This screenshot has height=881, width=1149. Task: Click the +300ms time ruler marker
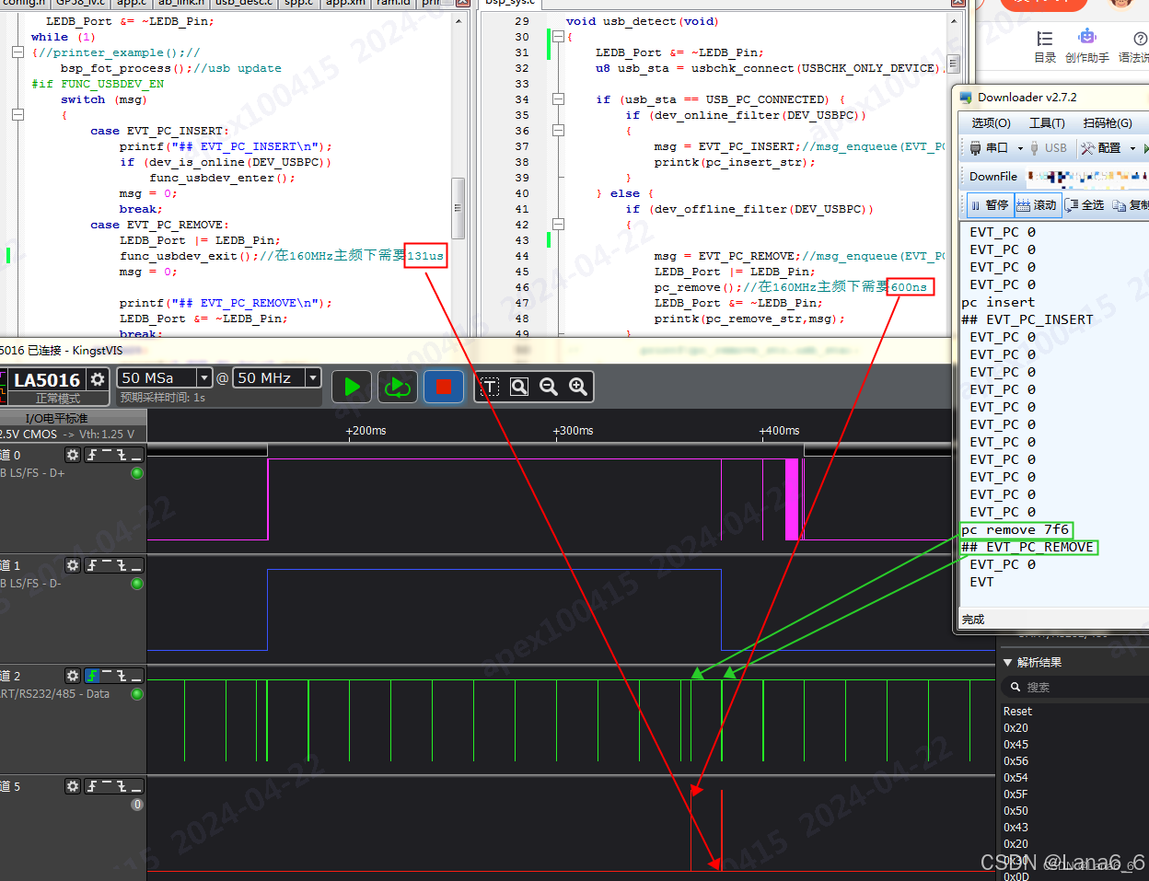(x=573, y=431)
